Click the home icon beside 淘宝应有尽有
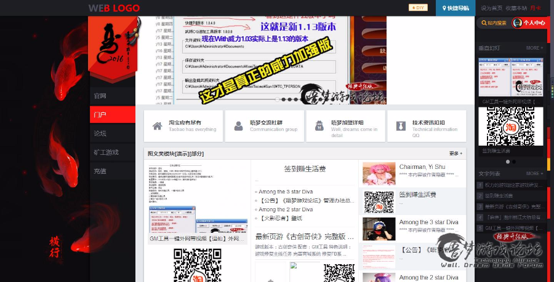The image size is (554, 282). (157, 126)
